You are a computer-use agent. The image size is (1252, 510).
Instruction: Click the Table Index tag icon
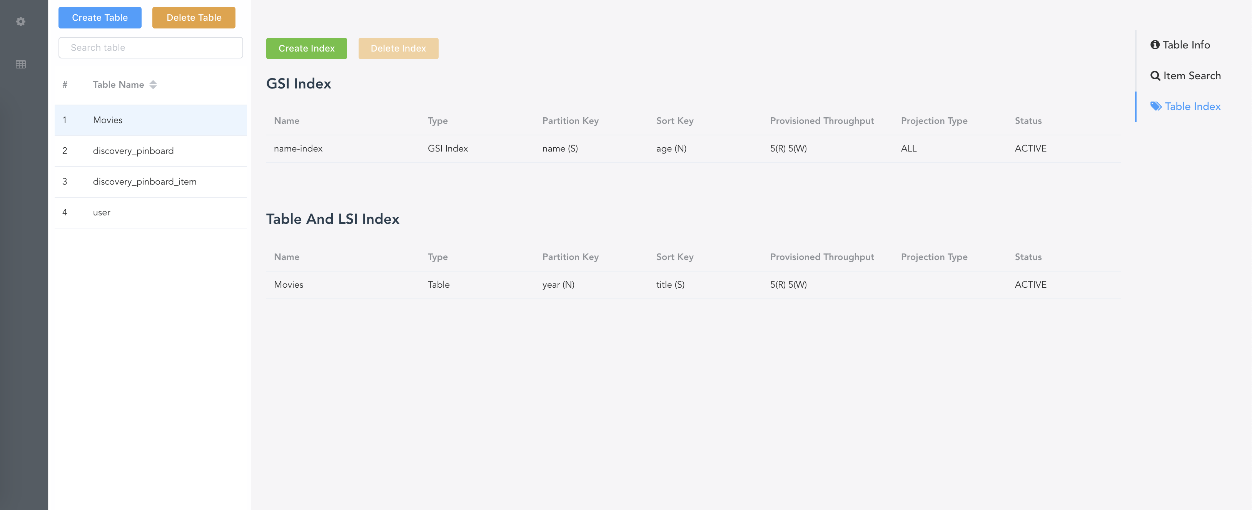pos(1156,107)
